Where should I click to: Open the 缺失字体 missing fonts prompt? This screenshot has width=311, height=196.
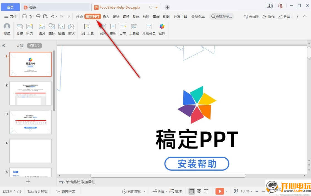pyautogui.click(x=66, y=191)
